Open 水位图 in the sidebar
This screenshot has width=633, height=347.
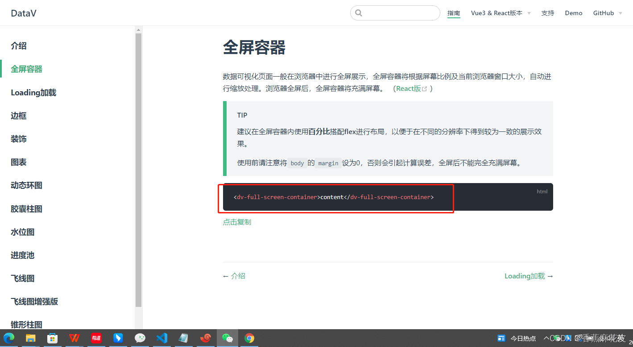pos(23,232)
